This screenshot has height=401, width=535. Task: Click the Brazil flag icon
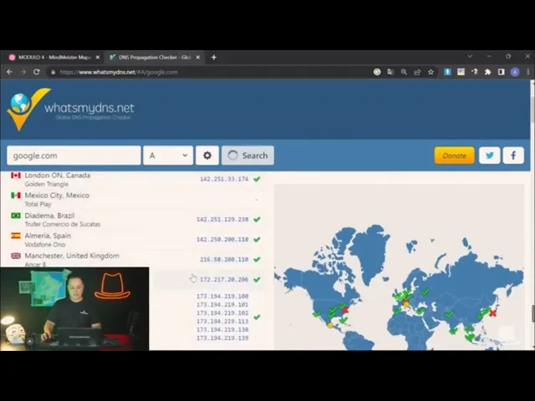(x=16, y=216)
